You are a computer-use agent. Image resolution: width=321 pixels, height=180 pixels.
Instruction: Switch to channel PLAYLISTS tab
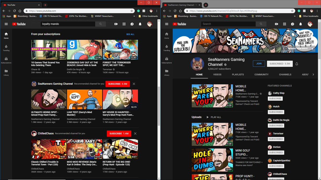point(238,74)
